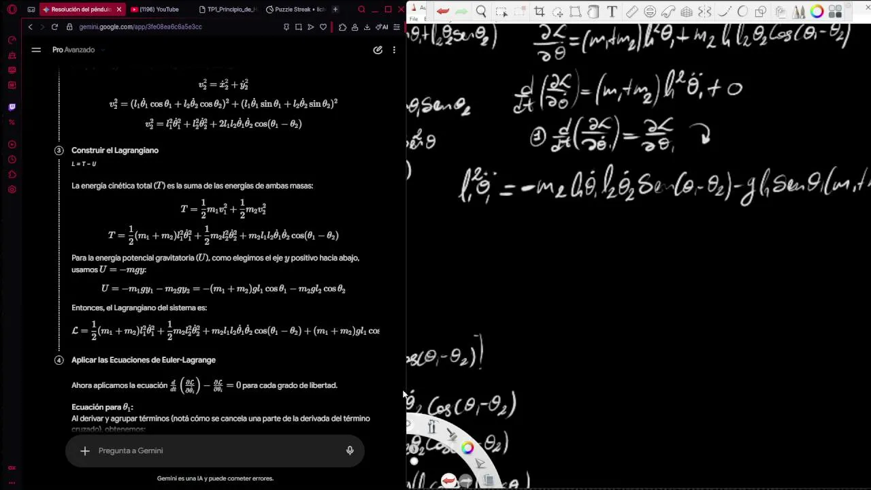871x490 pixels.
Task: Open a new browser tab with plus
Action: coord(335,10)
